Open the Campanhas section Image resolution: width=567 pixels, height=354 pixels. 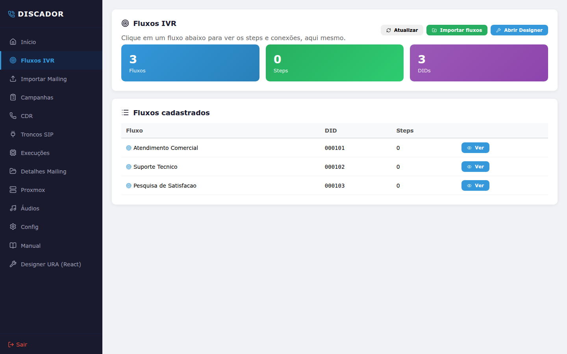click(51, 97)
